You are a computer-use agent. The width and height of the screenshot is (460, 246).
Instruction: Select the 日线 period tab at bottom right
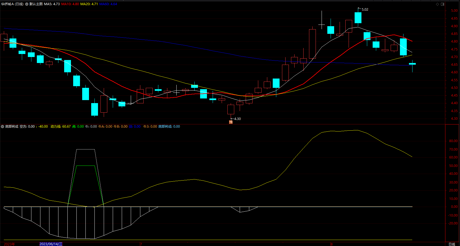tap(452, 244)
